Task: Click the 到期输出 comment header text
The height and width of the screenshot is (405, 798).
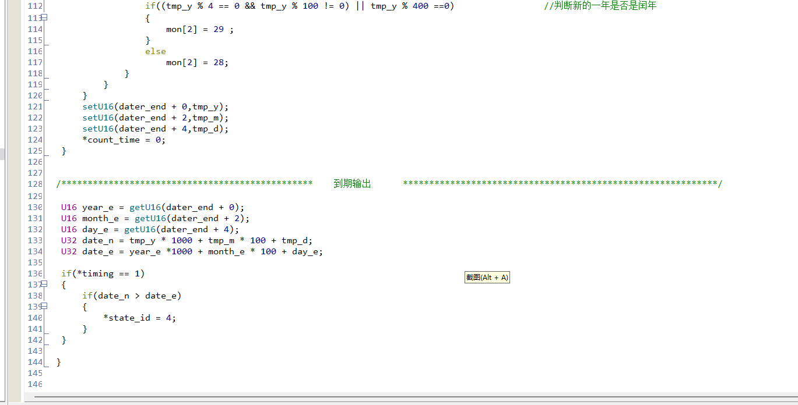Action: tap(352, 184)
